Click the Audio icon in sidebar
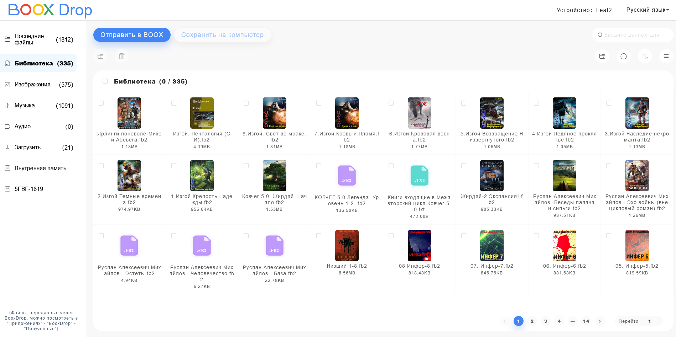676x337 pixels. pyautogui.click(x=7, y=127)
